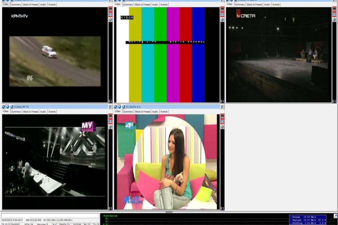
Task: Click the detach scissors icon on the 4 U panel
Action: 222,107
